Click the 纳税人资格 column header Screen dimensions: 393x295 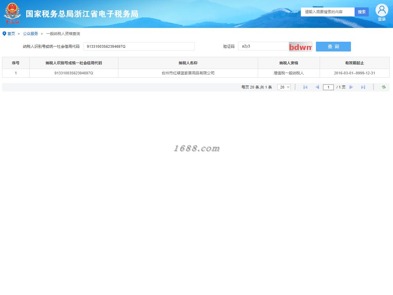289,63
